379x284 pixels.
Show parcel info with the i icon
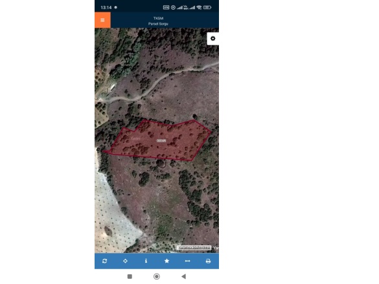[x=146, y=261]
